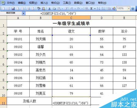Click the AutoSum sigma icon

tap(91, 8)
